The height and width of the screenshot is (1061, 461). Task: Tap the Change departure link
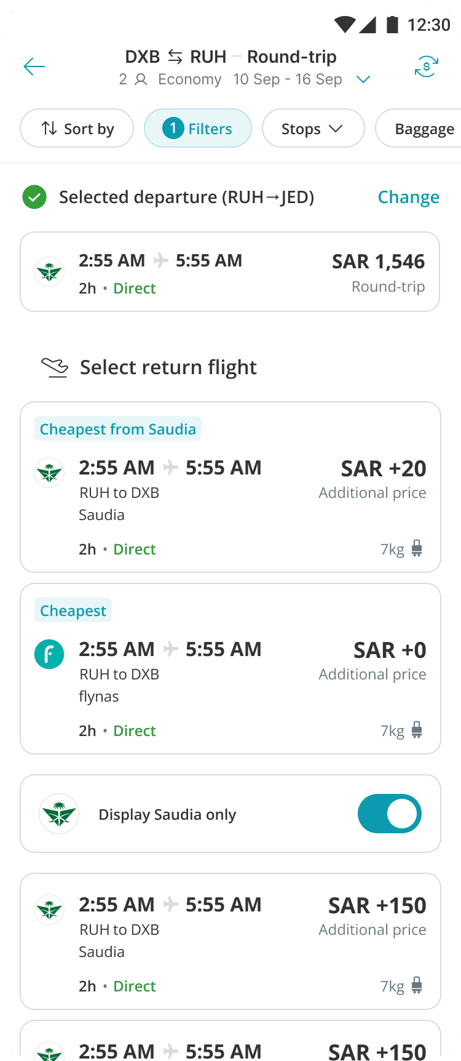tap(408, 197)
